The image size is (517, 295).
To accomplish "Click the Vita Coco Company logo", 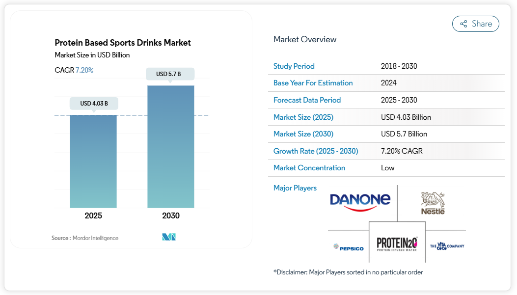I will (447, 245).
